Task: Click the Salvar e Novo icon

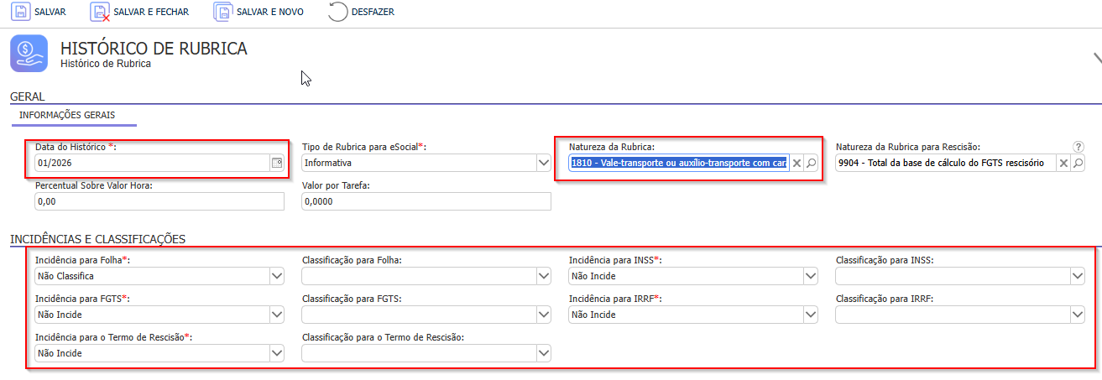Action: pyautogui.click(x=222, y=12)
